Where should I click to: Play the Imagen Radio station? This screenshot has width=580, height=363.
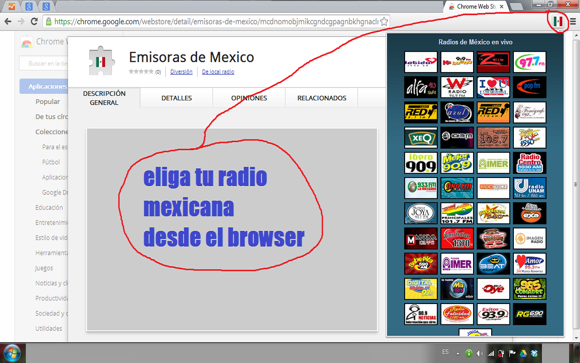click(530, 238)
